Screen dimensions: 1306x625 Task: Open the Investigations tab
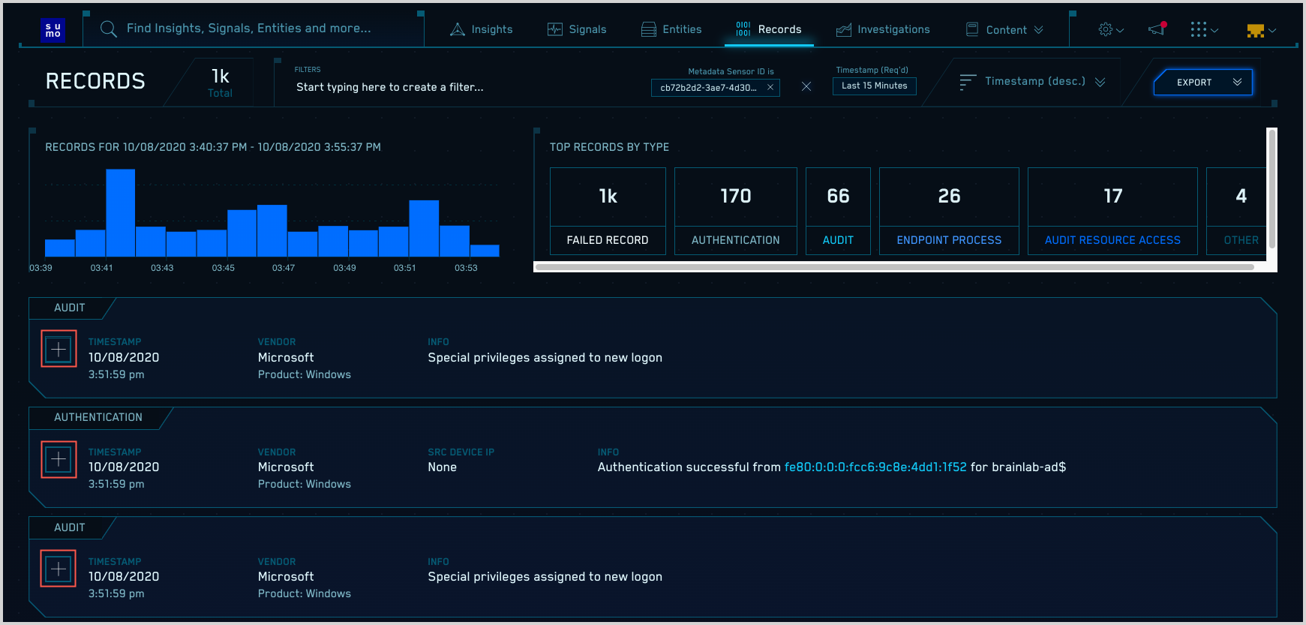[x=883, y=29]
